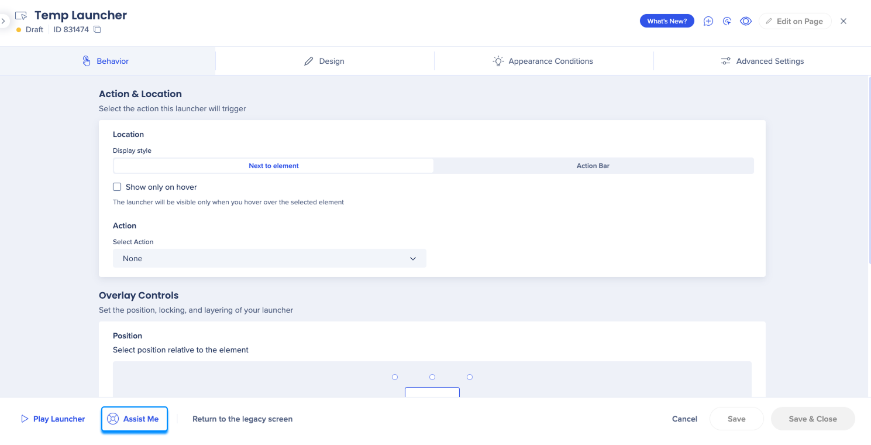Screen dimensions: 871x445
Task: Click Return to the legacy screen link
Action: (242, 419)
